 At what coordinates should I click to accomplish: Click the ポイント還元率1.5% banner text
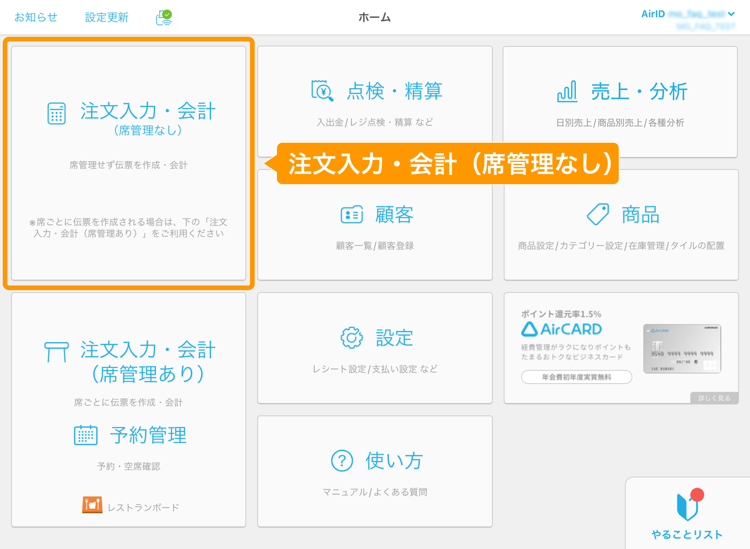click(x=561, y=314)
